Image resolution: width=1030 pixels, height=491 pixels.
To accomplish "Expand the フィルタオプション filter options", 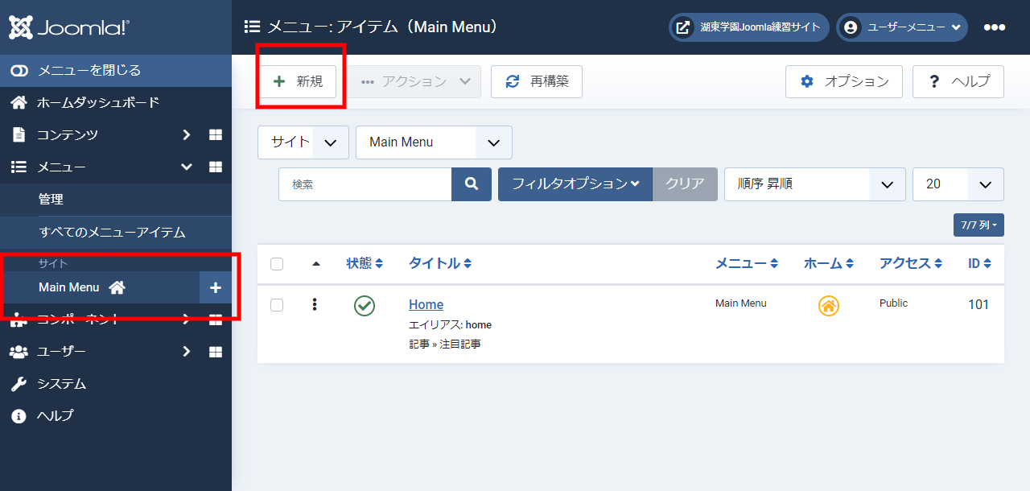I will [575, 184].
